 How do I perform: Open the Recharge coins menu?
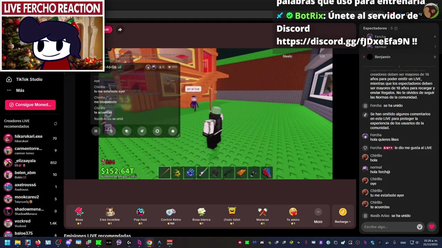point(343,216)
